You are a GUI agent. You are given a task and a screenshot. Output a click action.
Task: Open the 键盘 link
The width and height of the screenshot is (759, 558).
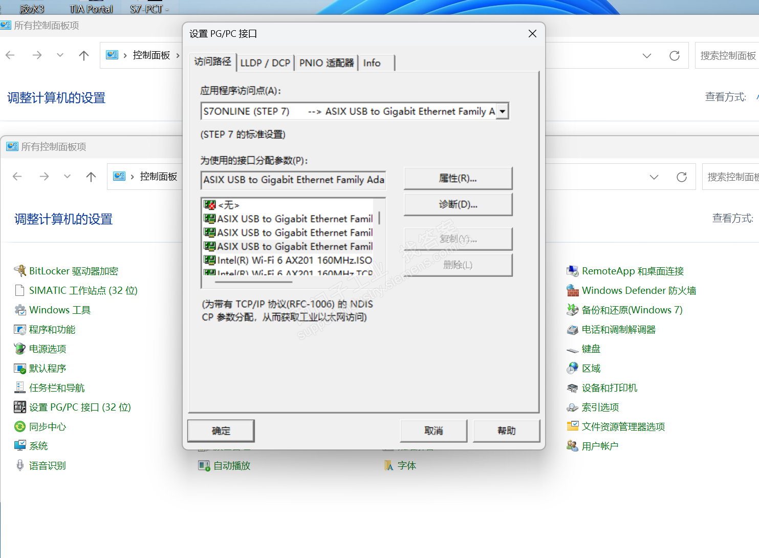591,349
